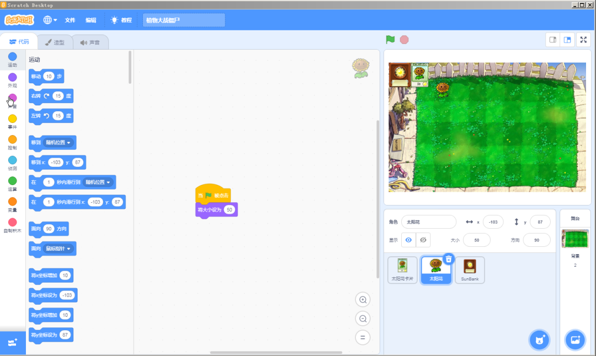Open 鼠标指针 dropdown in 面向 block

click(58, 249)
